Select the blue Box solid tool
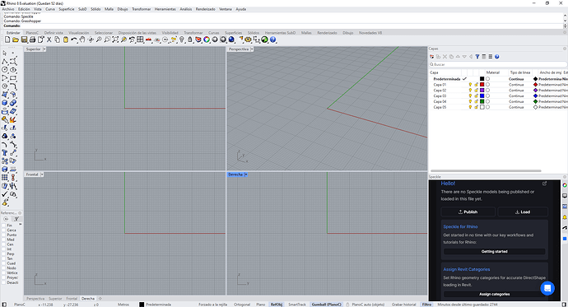 (5, 103)
